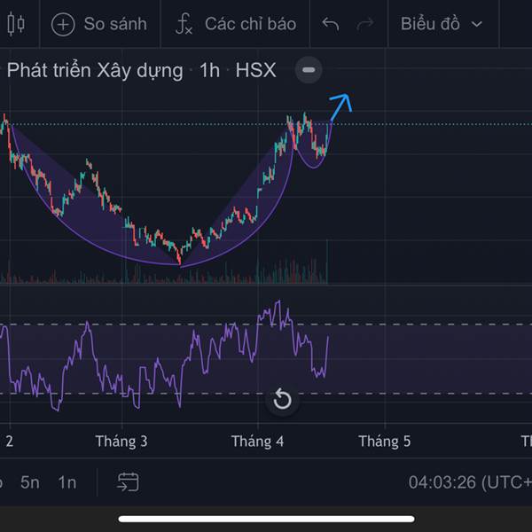Open the go-to-date calendar icon

coord(129,481)
